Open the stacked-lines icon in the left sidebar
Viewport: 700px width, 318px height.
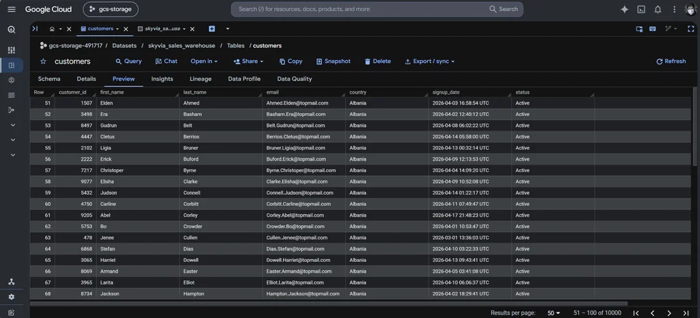[12, 95]
